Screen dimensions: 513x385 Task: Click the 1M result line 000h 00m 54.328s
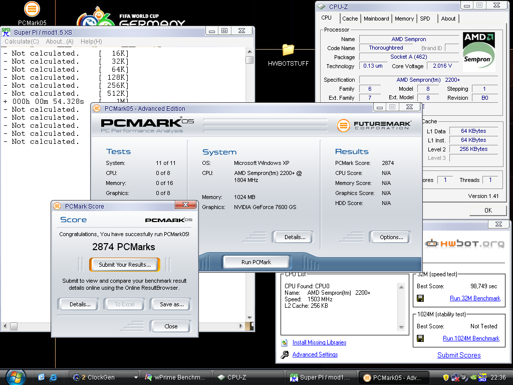click(44, 101)
